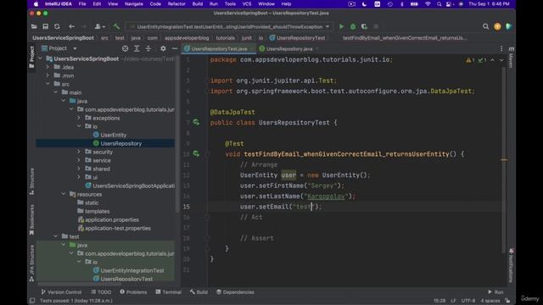The image size is (543, 305).
Task: Collapse the resources folder
Action: (x=64, y=194)
